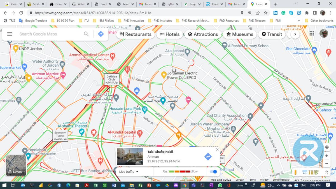Expand the Links toolbar on the taskbar
Viewport: 336px width, 189px height.
pos(246,184)
